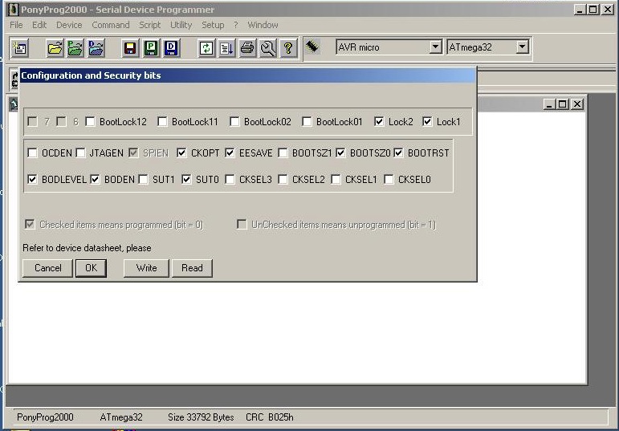Image resolution: width=619 pixels, height=431 pixels.
Task: Enable the BootLock02 checkbox
Action: [x=234, y=121]
